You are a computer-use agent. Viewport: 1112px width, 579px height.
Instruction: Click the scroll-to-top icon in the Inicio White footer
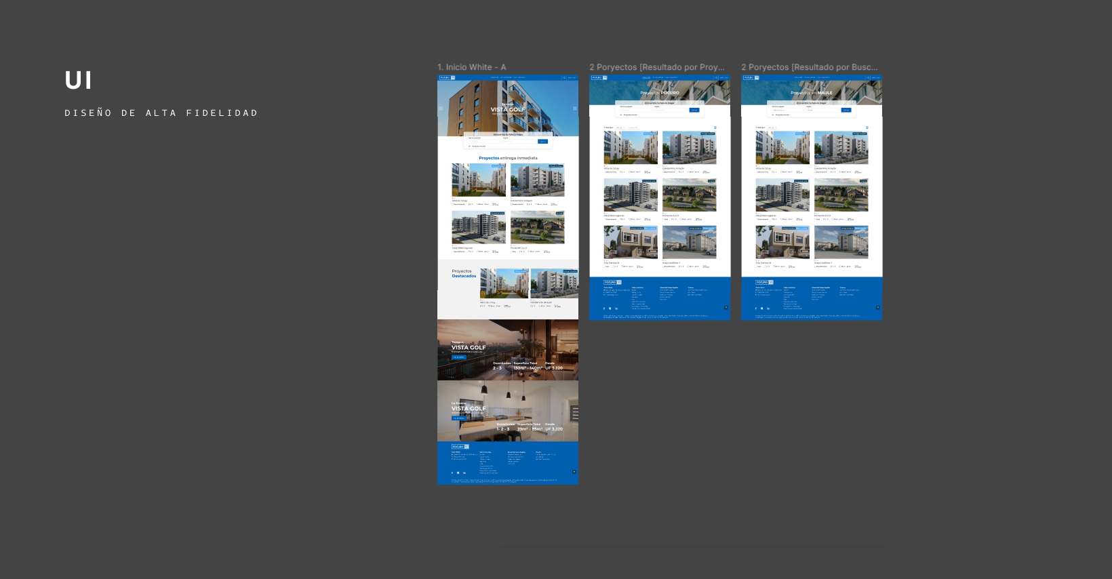574,472
